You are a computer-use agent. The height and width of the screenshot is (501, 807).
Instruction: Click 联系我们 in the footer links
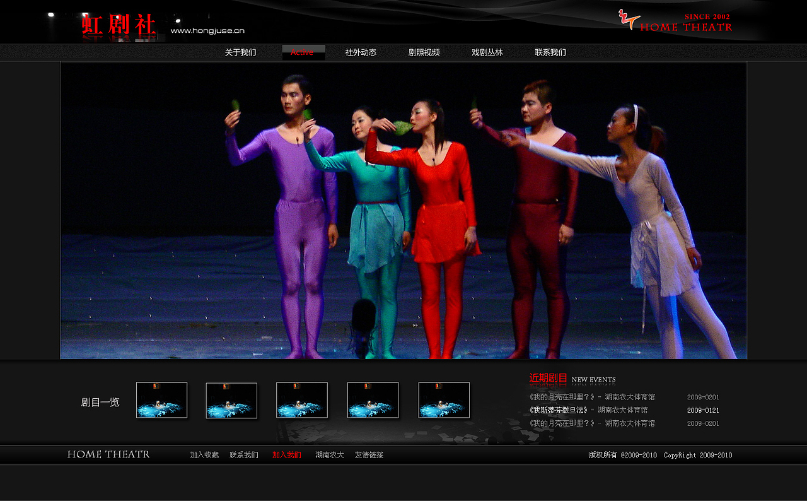coord(244,455)
